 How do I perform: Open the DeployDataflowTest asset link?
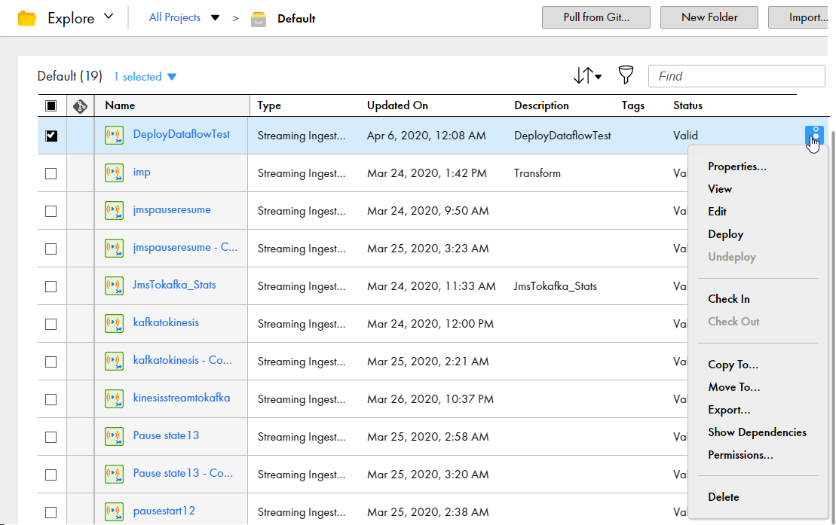point(181,134)
